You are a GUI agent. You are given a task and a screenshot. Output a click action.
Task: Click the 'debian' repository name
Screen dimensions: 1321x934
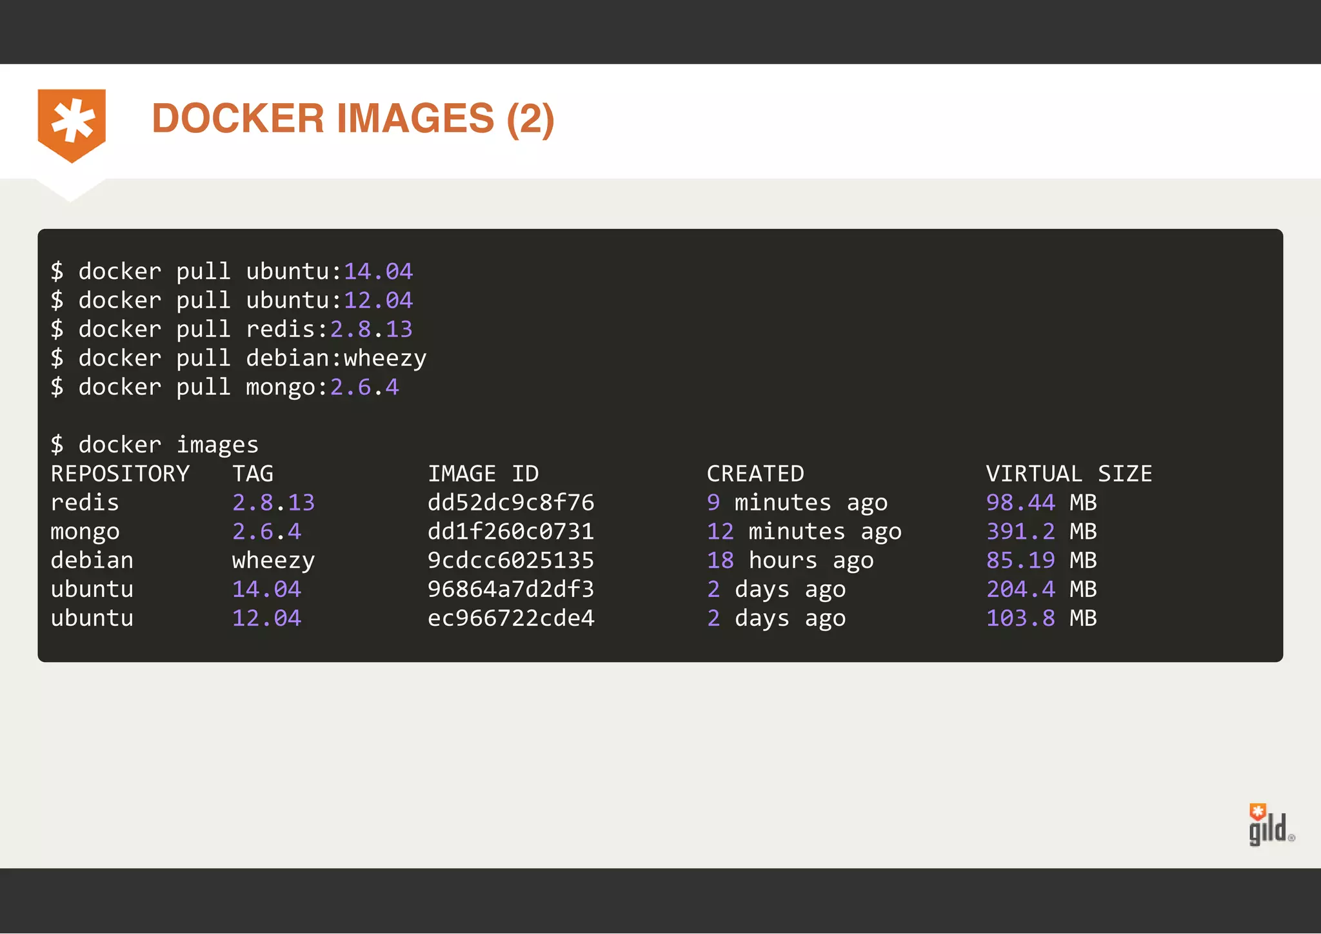pyautogui.click(x=92, y=560)
